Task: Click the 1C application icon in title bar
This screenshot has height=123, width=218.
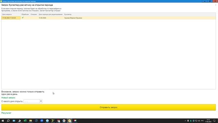Action: click(x=1, y=1)
